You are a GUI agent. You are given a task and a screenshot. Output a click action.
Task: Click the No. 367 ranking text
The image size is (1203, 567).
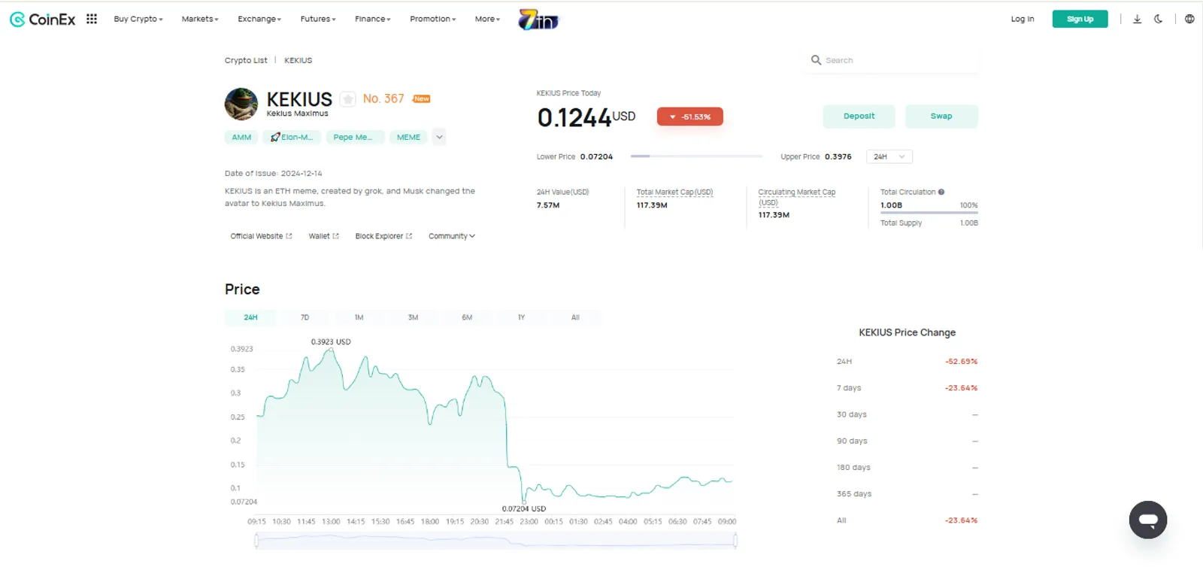point(383,99)
